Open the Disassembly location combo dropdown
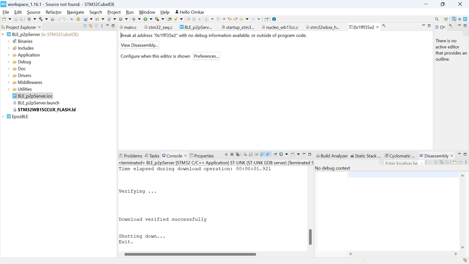The height and width of the screenshot is (264, 469). (x=422, y=163)
